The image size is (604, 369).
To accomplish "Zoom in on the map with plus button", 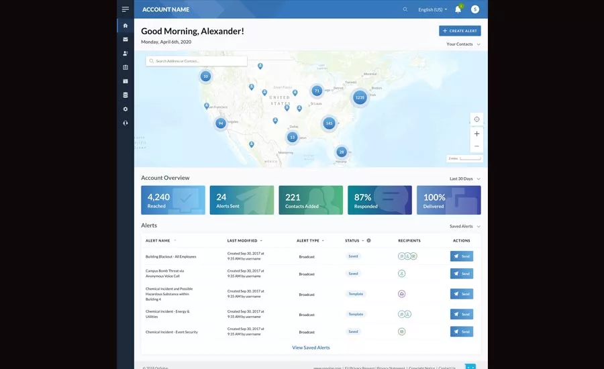I will coord(476,134).
